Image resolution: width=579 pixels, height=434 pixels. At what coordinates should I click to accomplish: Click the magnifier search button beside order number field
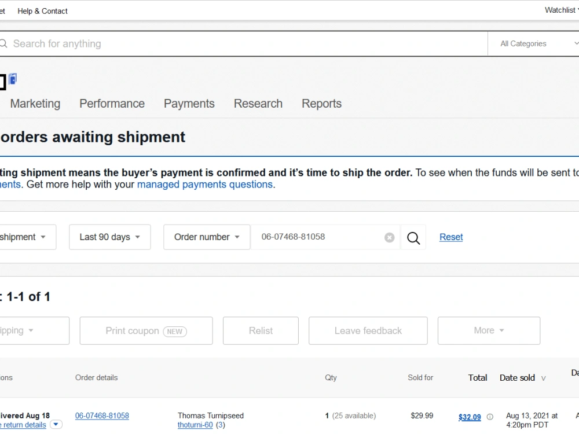click(x=413, y=238)
